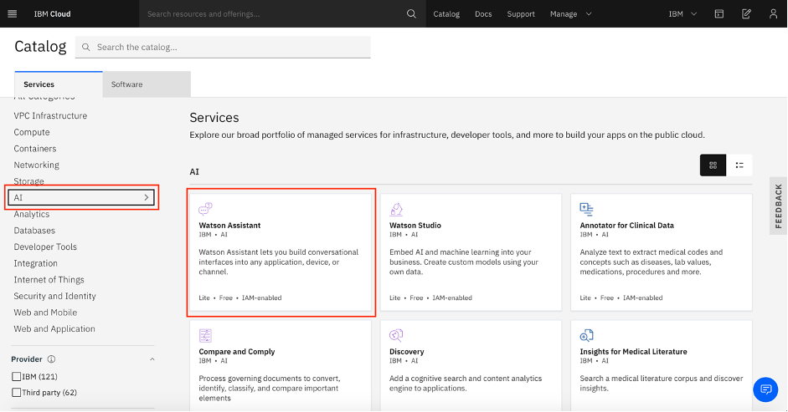Open the hamburger navigation menu

(x=12, y=13)
